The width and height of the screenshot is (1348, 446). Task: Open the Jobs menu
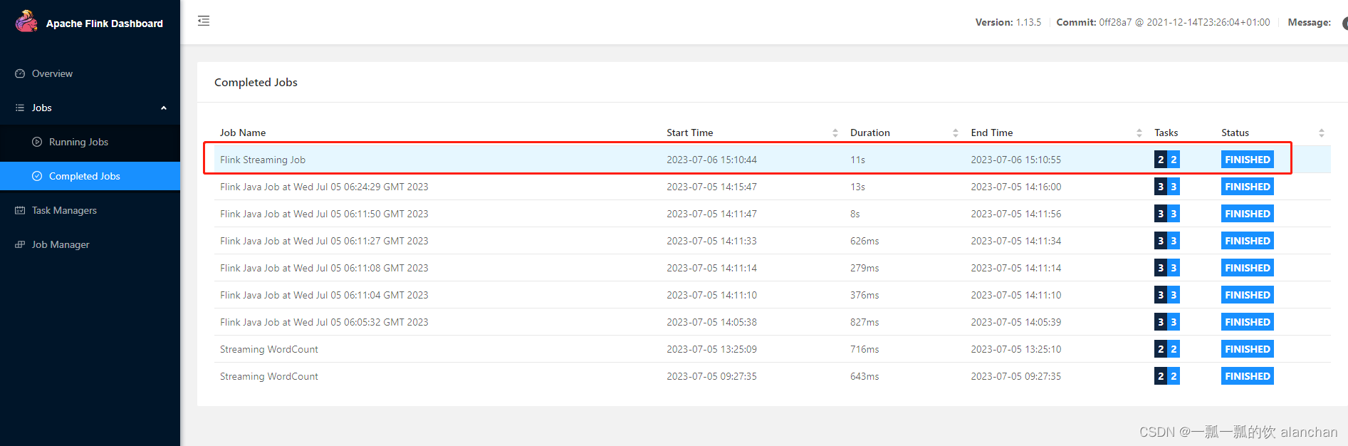point(90,108)
